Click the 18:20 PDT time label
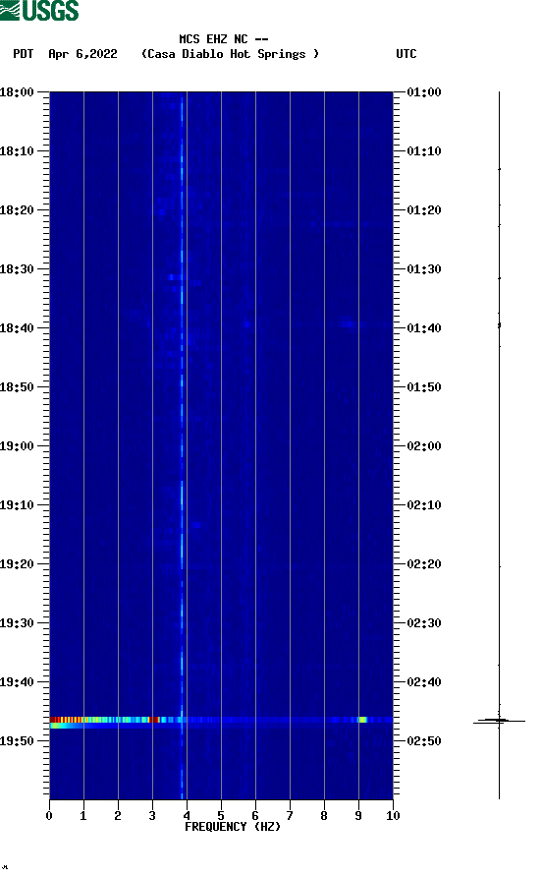This screenshot has width=542, height=878. [x=17, y=210]
